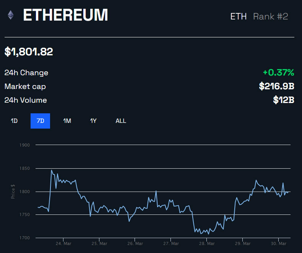Click the 24h Change label
Viewport: 302px width, 253px height.
click(x=26, y=73)
